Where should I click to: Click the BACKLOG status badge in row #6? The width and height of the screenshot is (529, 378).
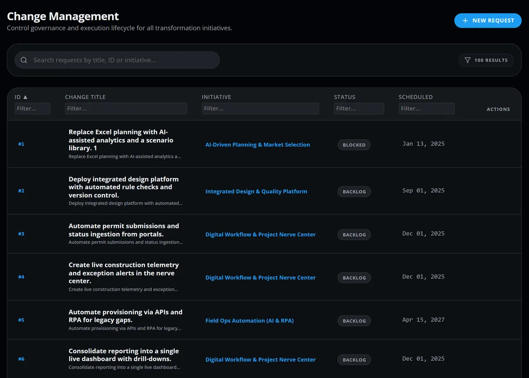354,360
